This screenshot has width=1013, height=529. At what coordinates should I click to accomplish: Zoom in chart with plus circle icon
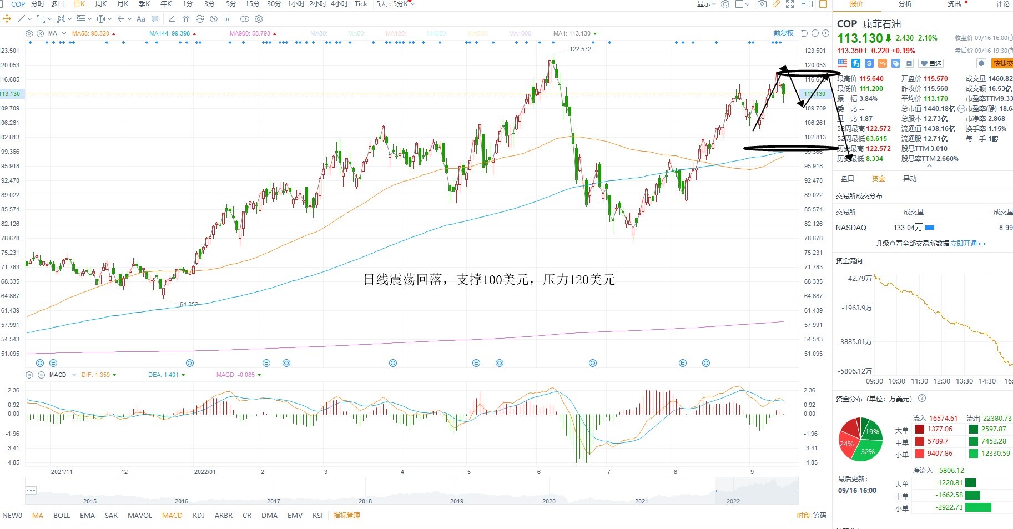[x=826, y=33]
